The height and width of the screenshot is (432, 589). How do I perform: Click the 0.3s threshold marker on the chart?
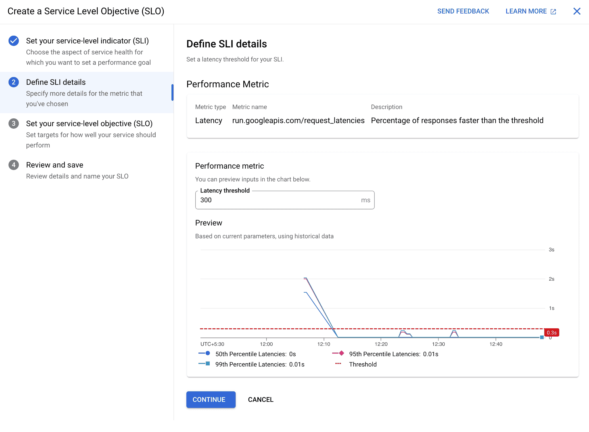(552, 332)
